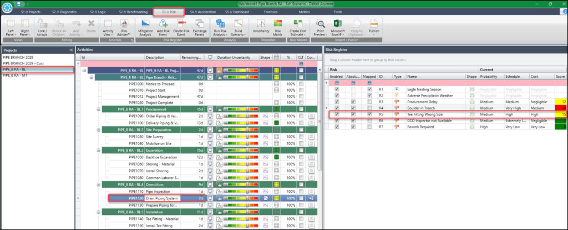The width and height of the screenshot is (568, 230).
Task: Click the Deltek Acumen application logo
Action: 7,7
